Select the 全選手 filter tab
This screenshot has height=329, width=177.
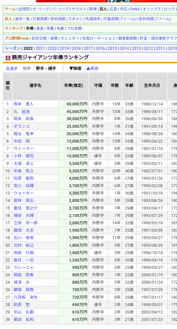12,68
